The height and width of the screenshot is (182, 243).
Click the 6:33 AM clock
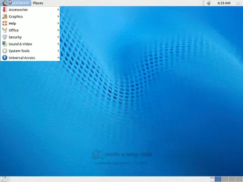pyautogui.click(x=224, y=3)
